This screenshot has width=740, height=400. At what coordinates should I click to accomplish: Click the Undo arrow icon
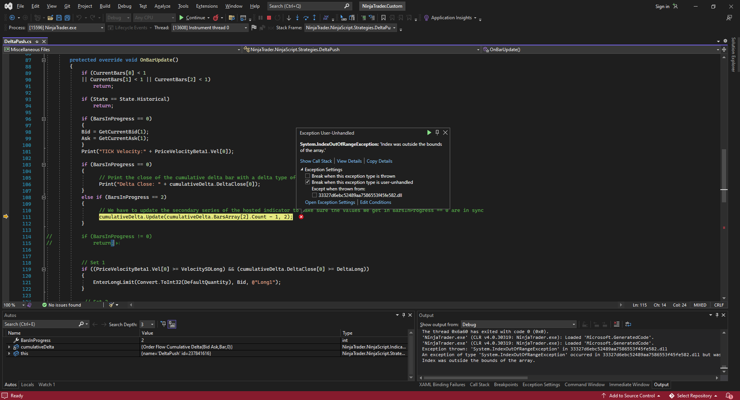[x=79, y=18]
